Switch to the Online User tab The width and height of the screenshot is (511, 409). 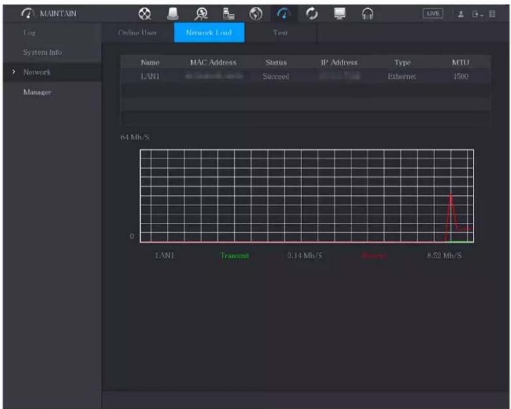click(137, 33)
